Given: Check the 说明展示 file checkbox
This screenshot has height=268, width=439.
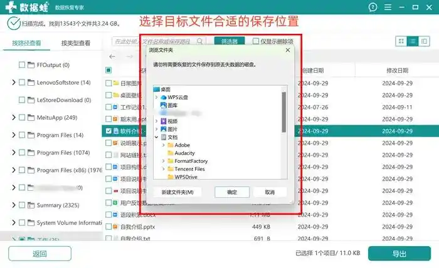Looking at the screenshot, I should [108, 143].
